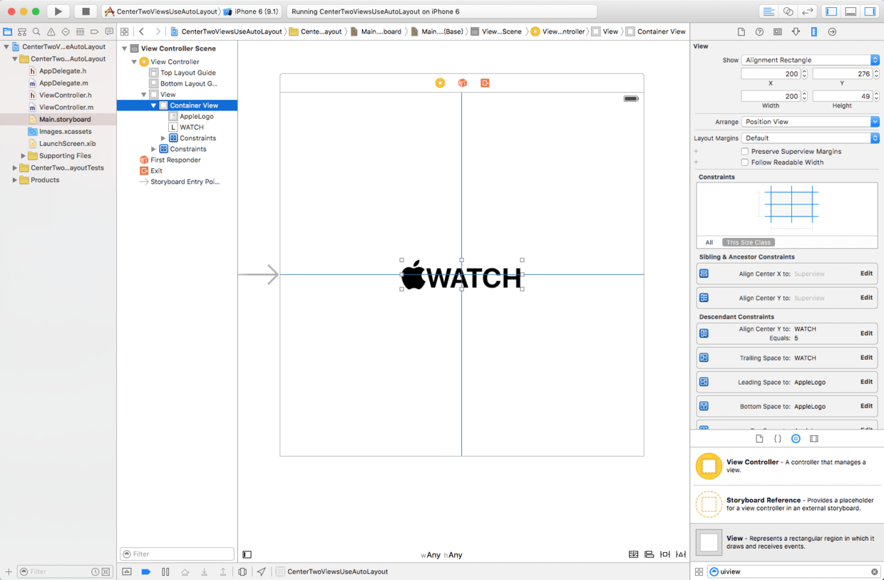Viewport: 884px width, 580px height.
Task: Collapse the View Controller Scene
Action: click(x=124, y=48)
